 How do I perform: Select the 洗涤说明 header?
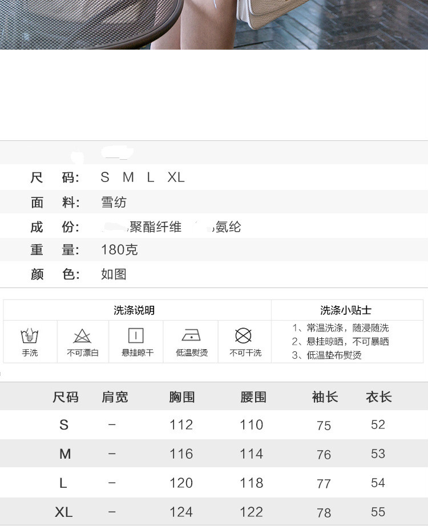[x=134, y=310]
